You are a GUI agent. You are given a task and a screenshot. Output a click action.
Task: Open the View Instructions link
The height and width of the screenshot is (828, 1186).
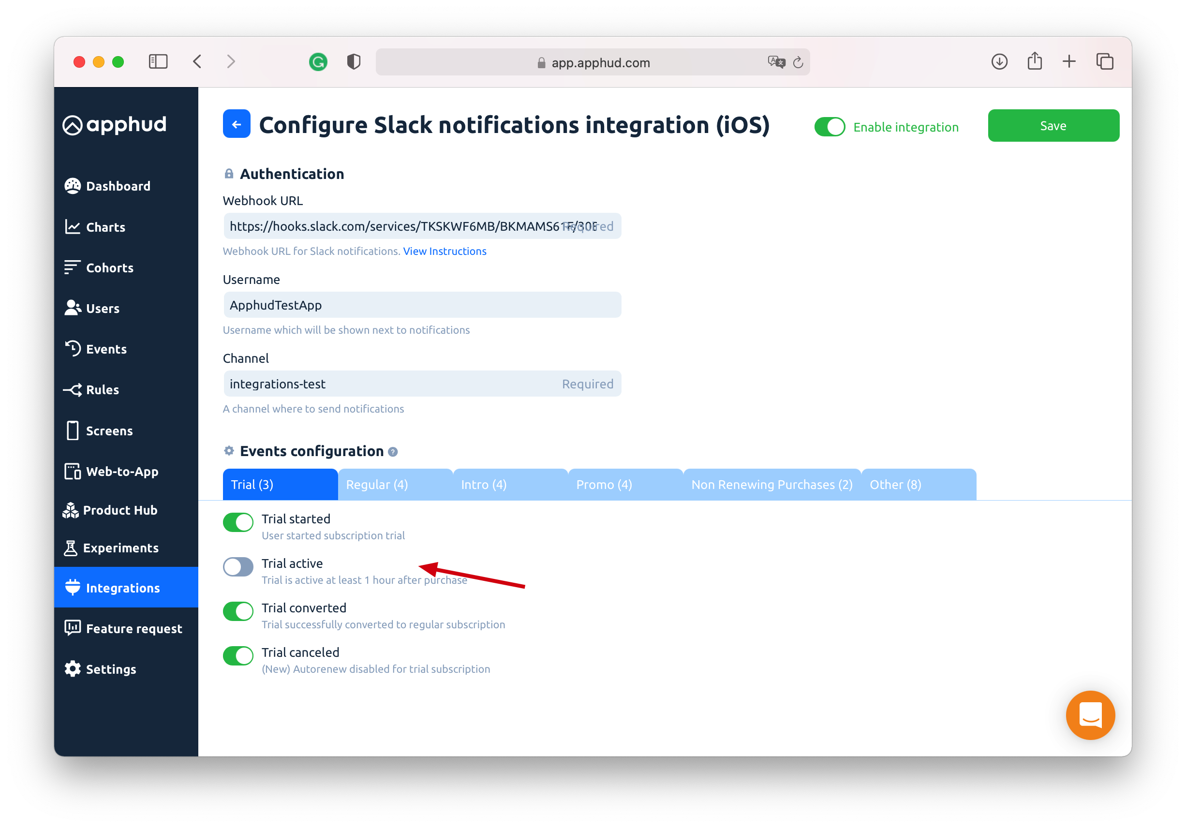click(444, 251)
